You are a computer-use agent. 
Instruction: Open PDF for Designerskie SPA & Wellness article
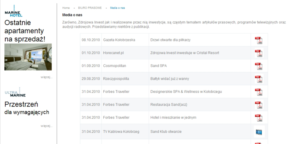pyautogui.click(x=259, y=92)
